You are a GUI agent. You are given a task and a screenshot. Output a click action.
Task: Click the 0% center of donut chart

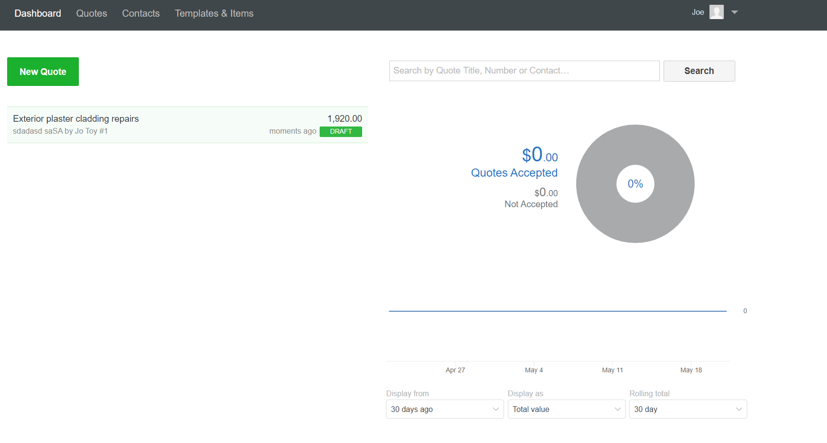pyautogui.click(x=635, y=184)
